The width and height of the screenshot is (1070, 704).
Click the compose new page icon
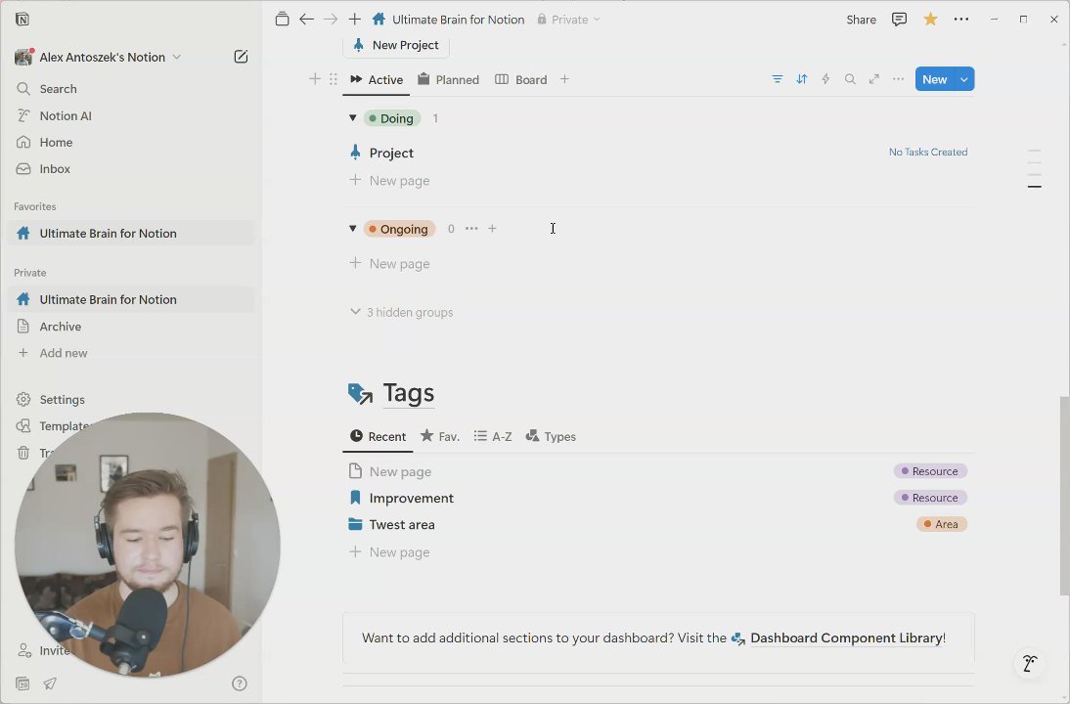click(x=241, y=57)
